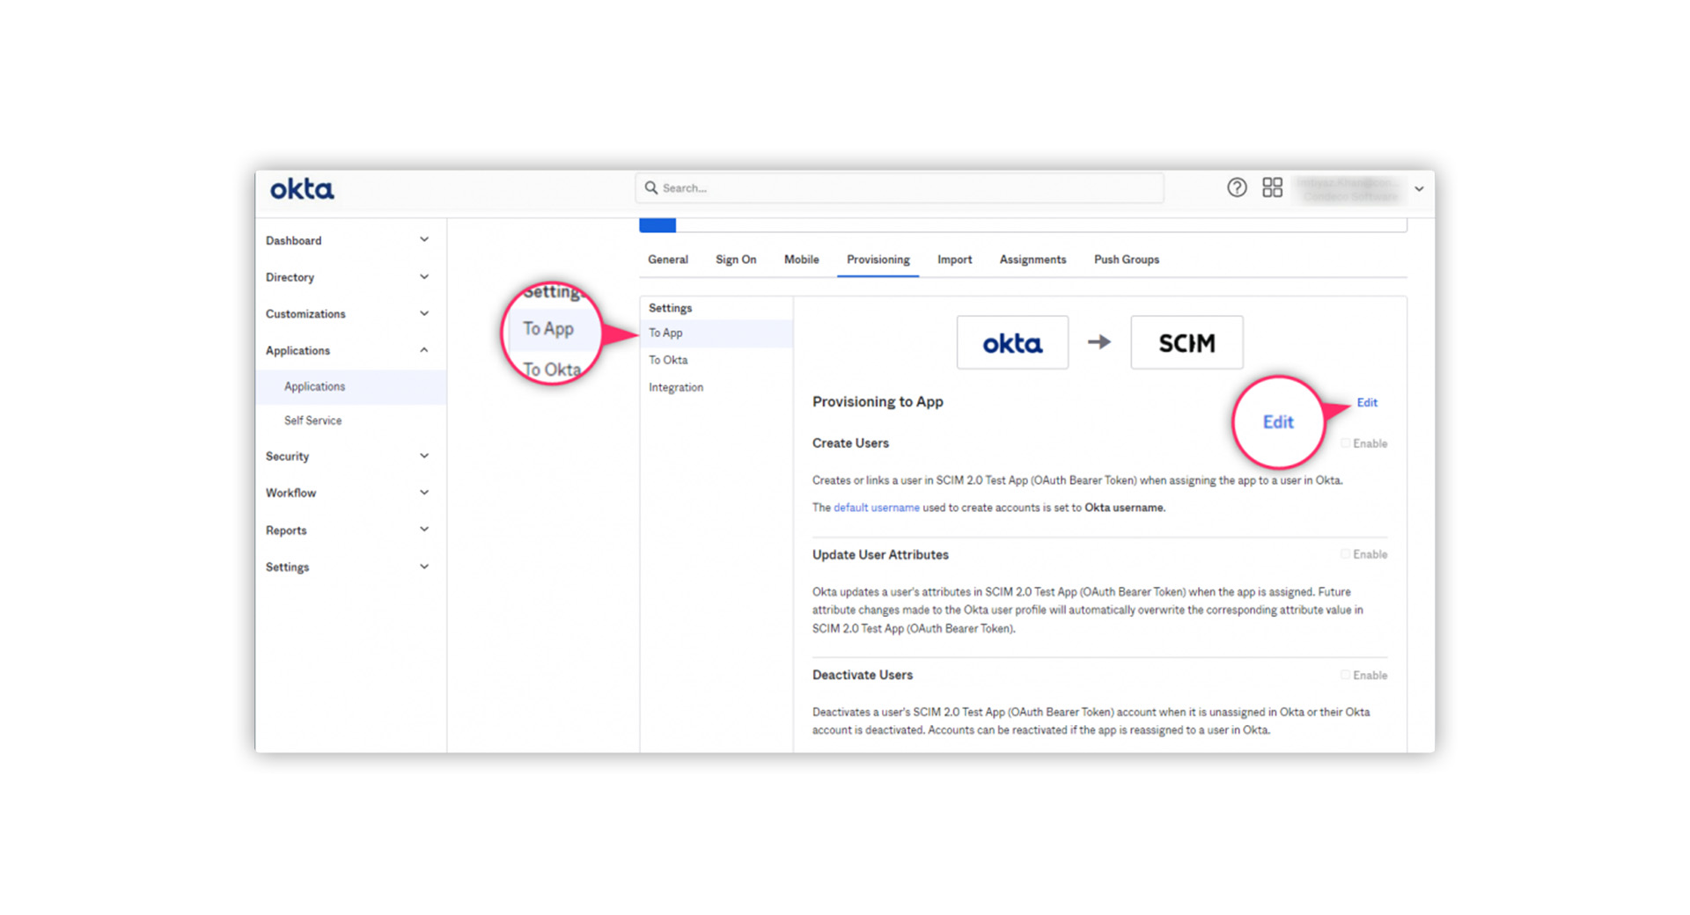Open the user account dropdown arrow

(1419, 188)
